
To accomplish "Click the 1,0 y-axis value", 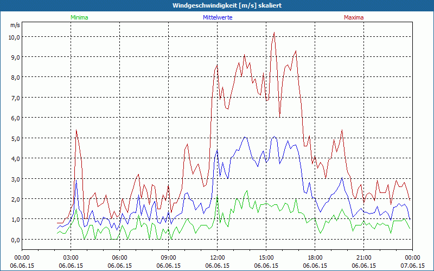I will point(16,220).
